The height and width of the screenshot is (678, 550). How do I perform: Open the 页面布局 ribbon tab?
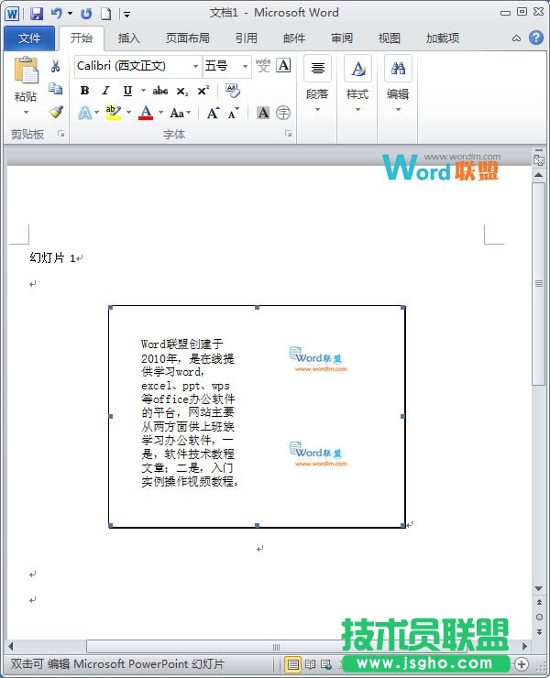click(187, 38)
